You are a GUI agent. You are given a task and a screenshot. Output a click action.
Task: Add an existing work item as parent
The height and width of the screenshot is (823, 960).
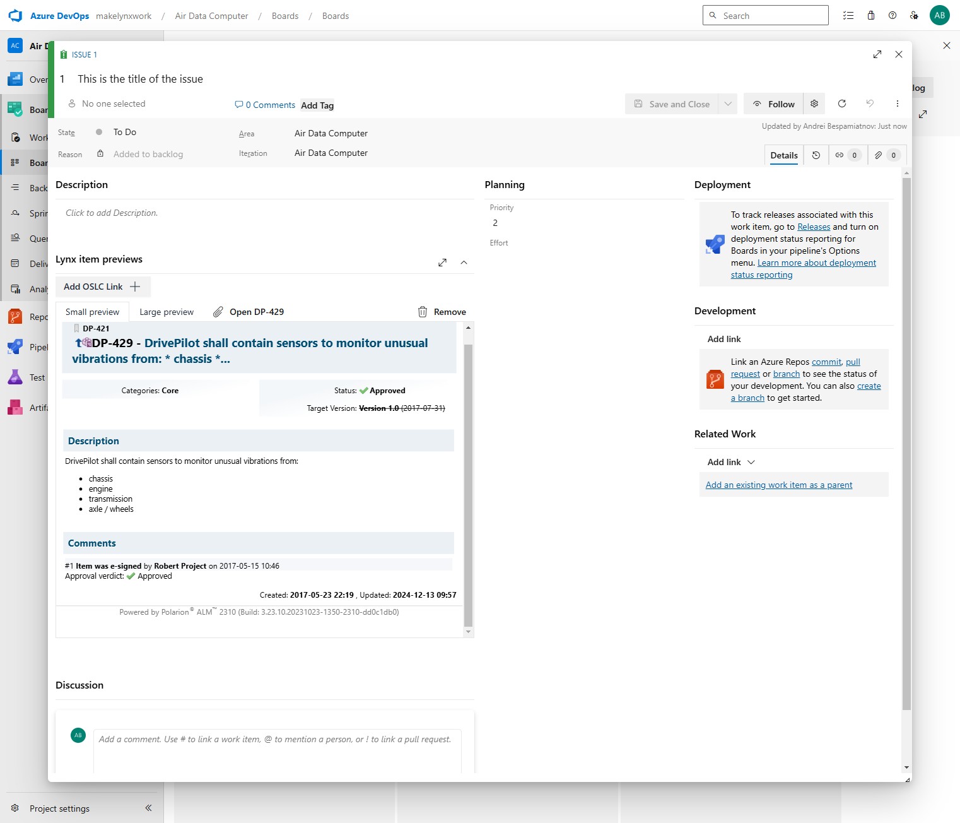point(779,485)
